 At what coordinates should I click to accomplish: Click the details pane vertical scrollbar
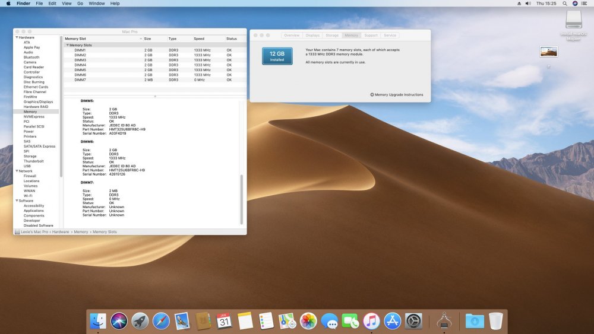pos(242,199)
